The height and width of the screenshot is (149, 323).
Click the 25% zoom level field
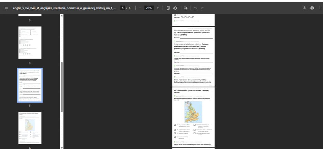pos(149,8)
